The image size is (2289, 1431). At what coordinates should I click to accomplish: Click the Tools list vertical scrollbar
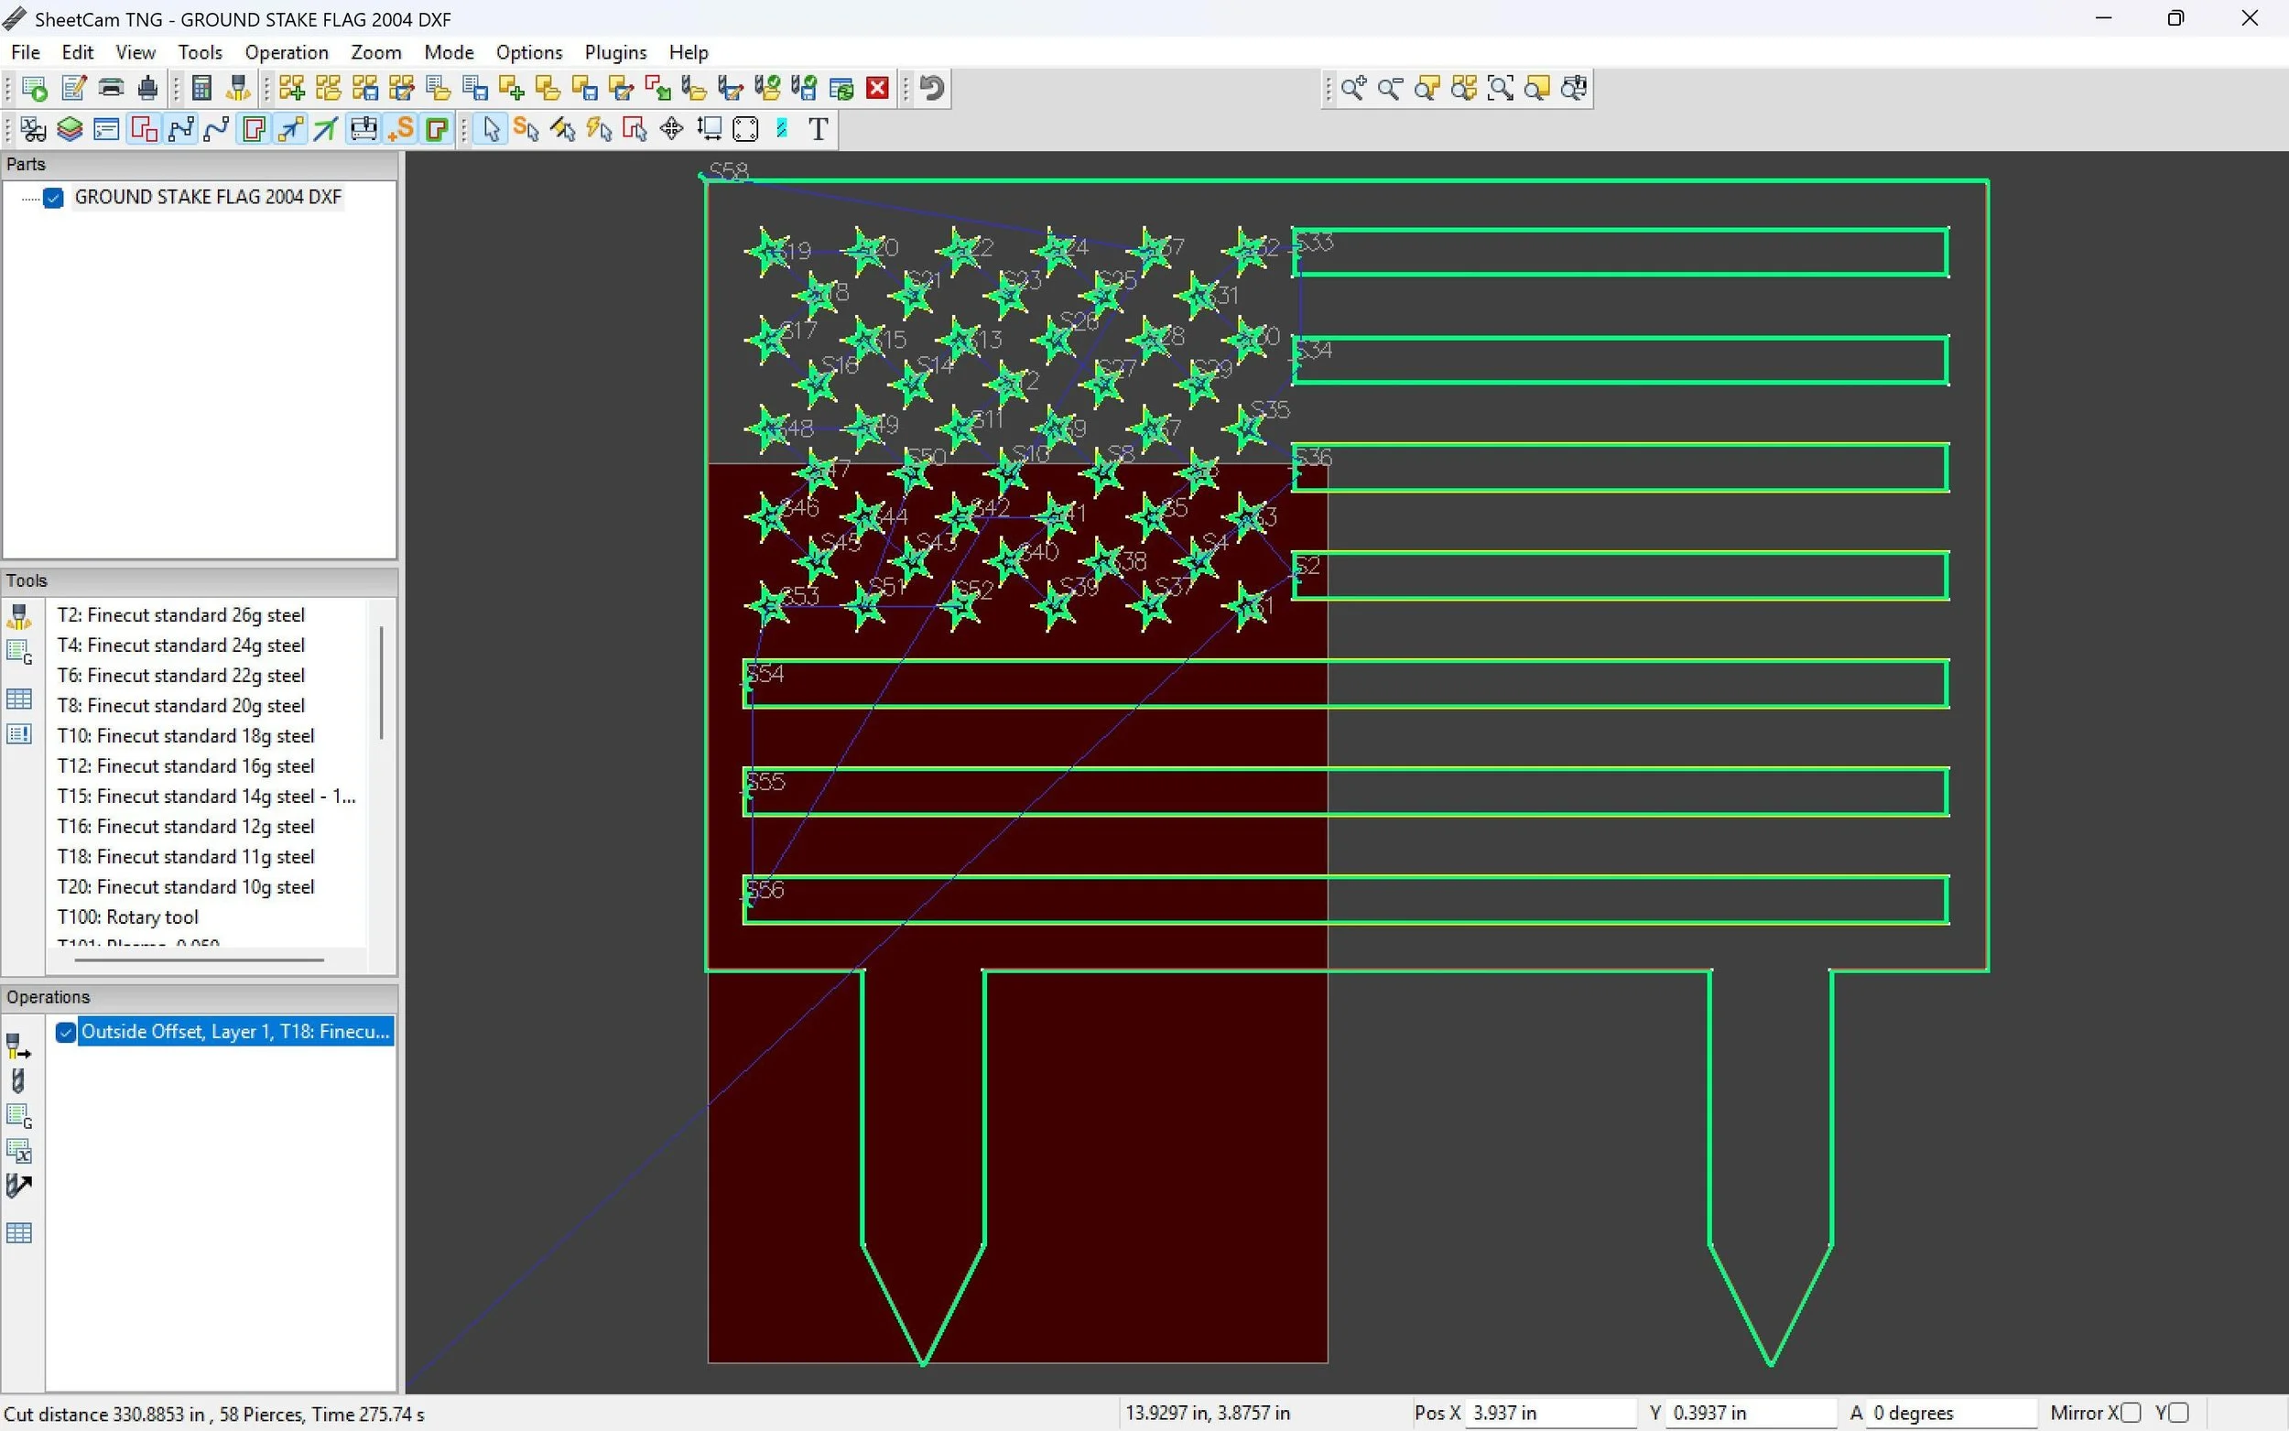tap(381, 681)
